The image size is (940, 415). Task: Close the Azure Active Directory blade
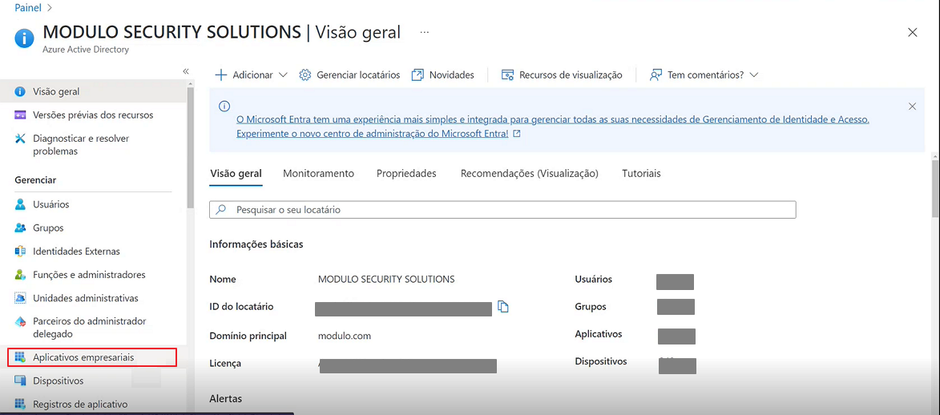(x=913, y=33)
